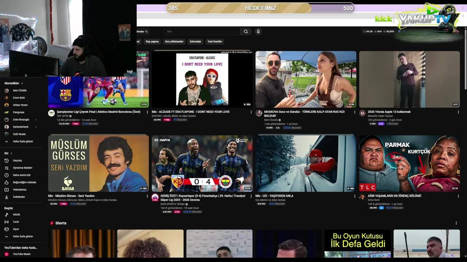Click the Keşfet section heading
Screen dimensions: 467x262
pyautogui.click(x=8, y=209)
